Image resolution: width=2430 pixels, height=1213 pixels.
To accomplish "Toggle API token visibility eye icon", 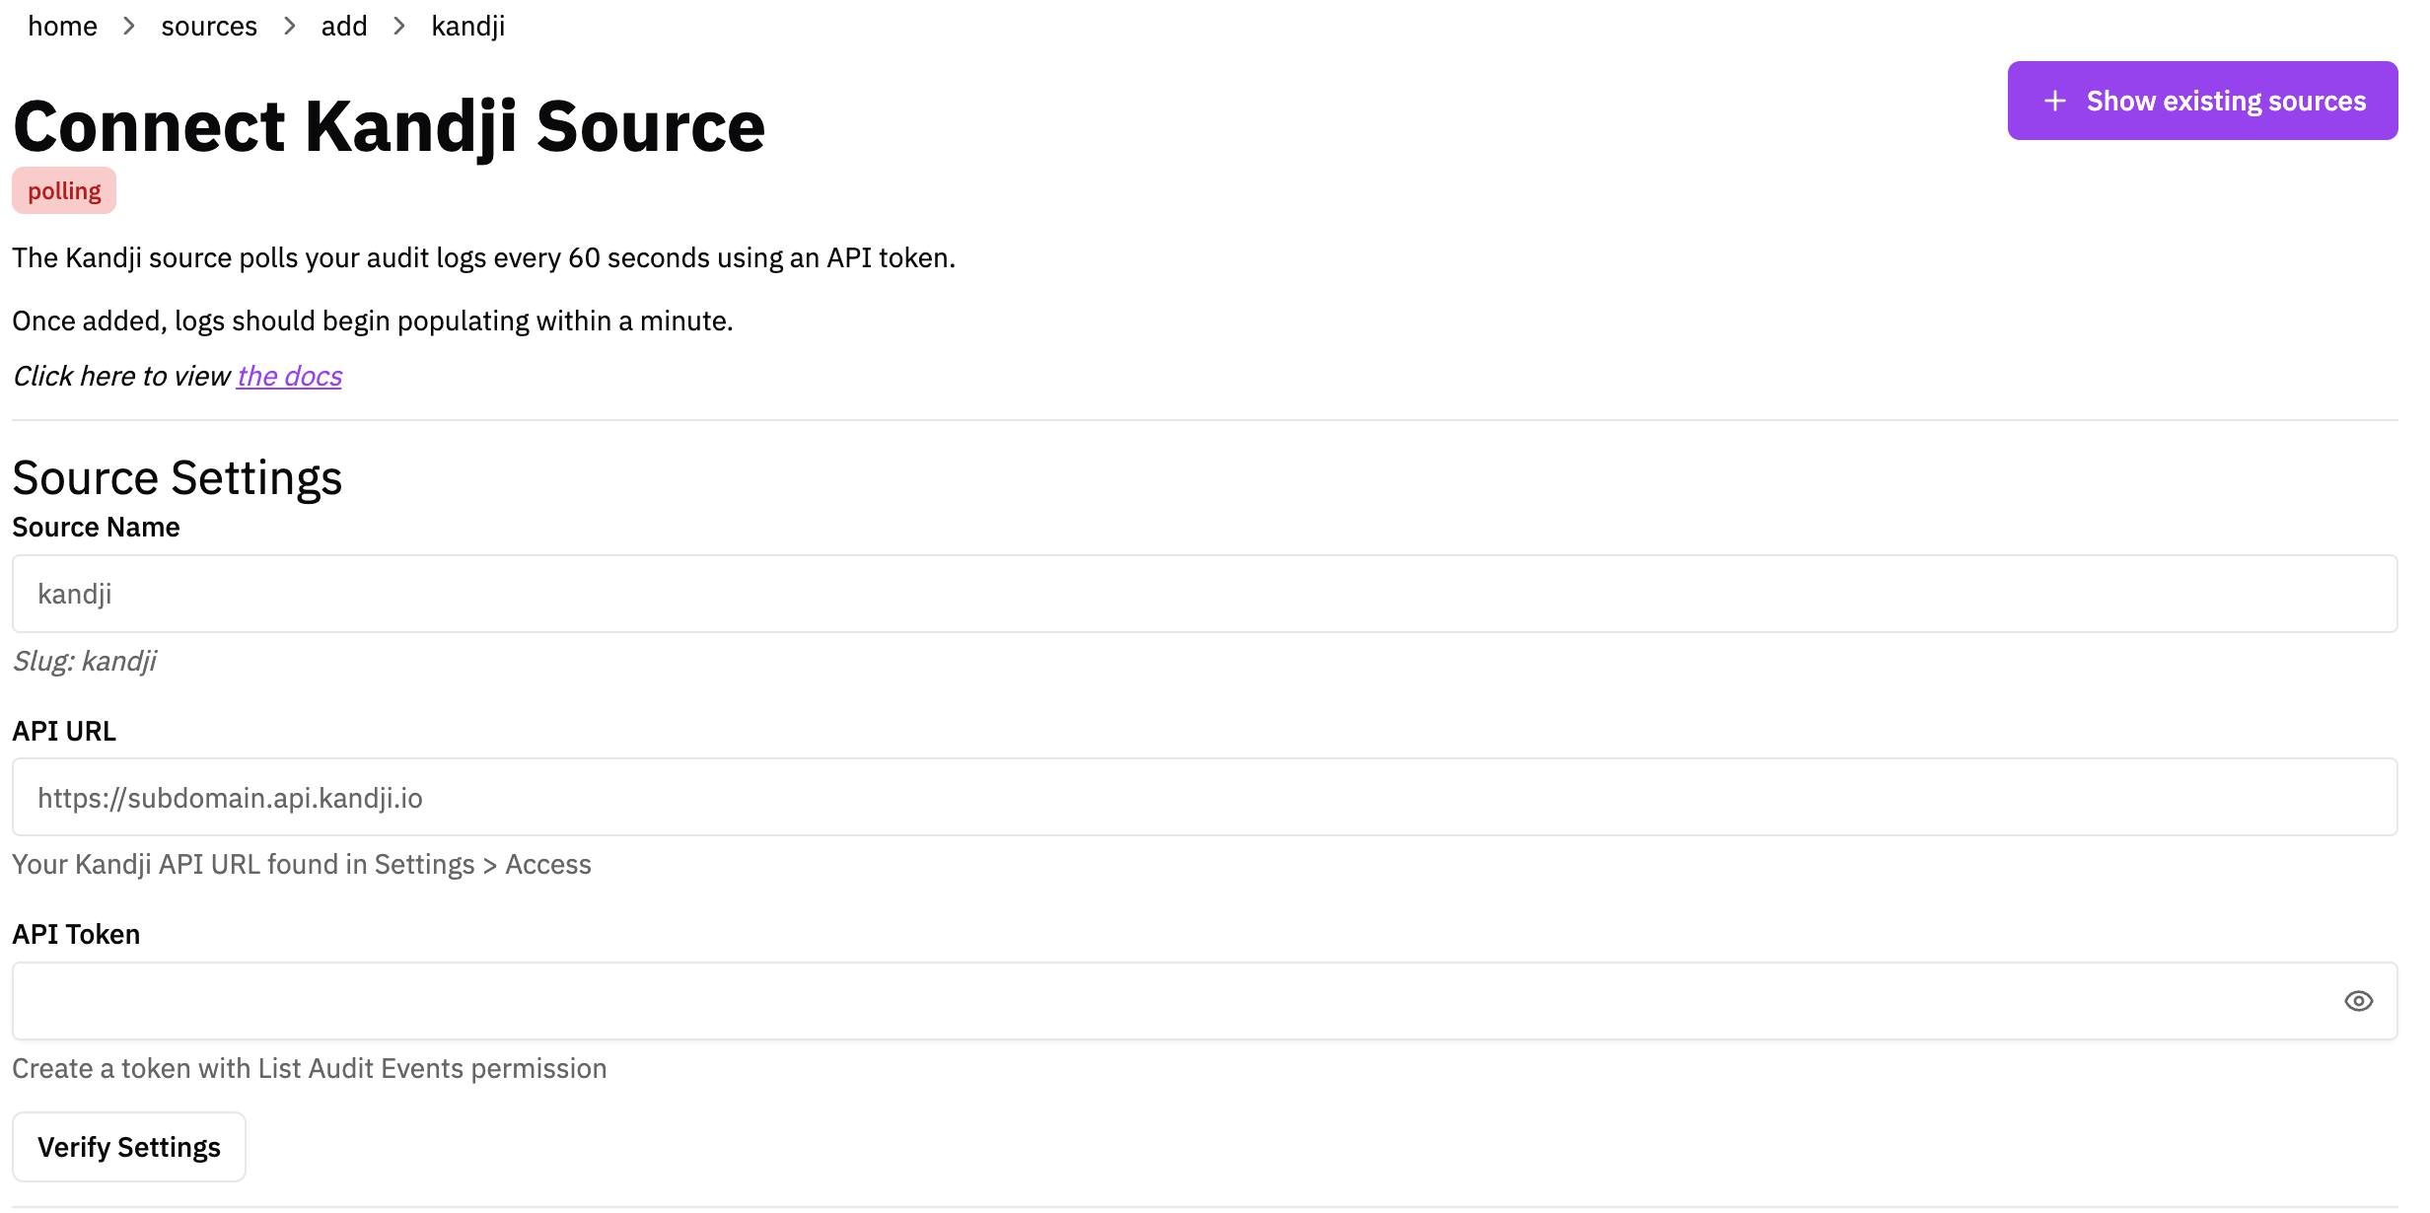I will pyautogui.click(x=2358, y=1001).
